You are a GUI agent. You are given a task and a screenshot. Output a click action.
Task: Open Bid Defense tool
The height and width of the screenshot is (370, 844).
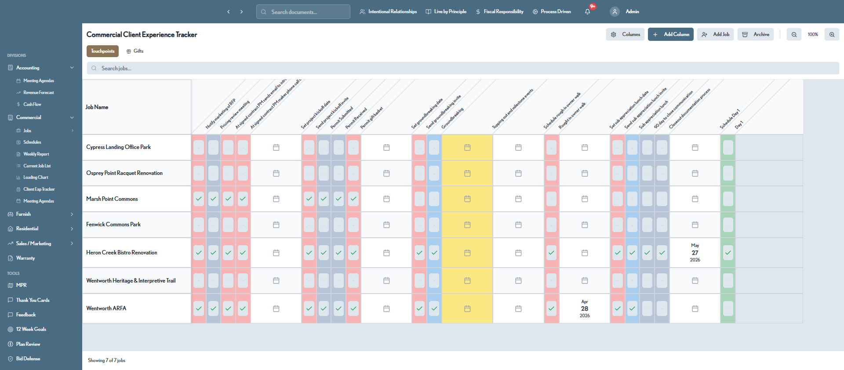pyautogui.click(x=28, y=359)
